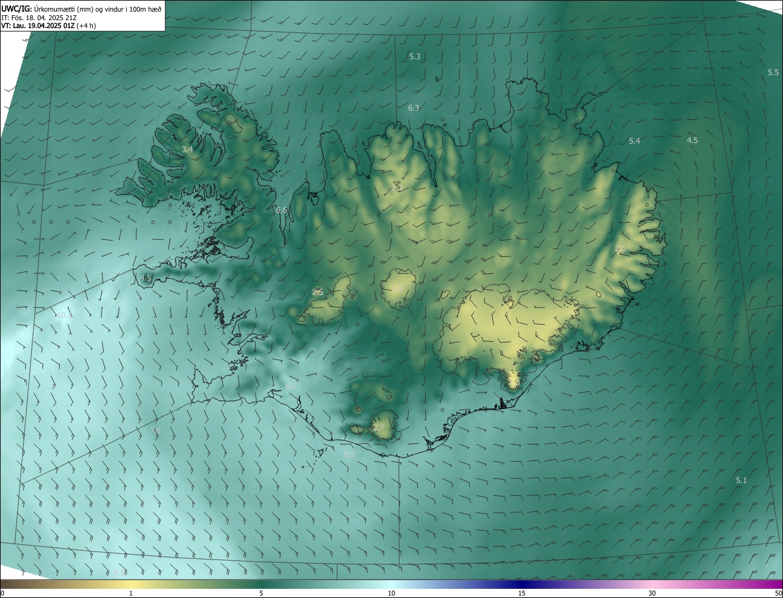Click the 3.4 value in the Westfjords

pyautogui.click(x=187, y=149)
